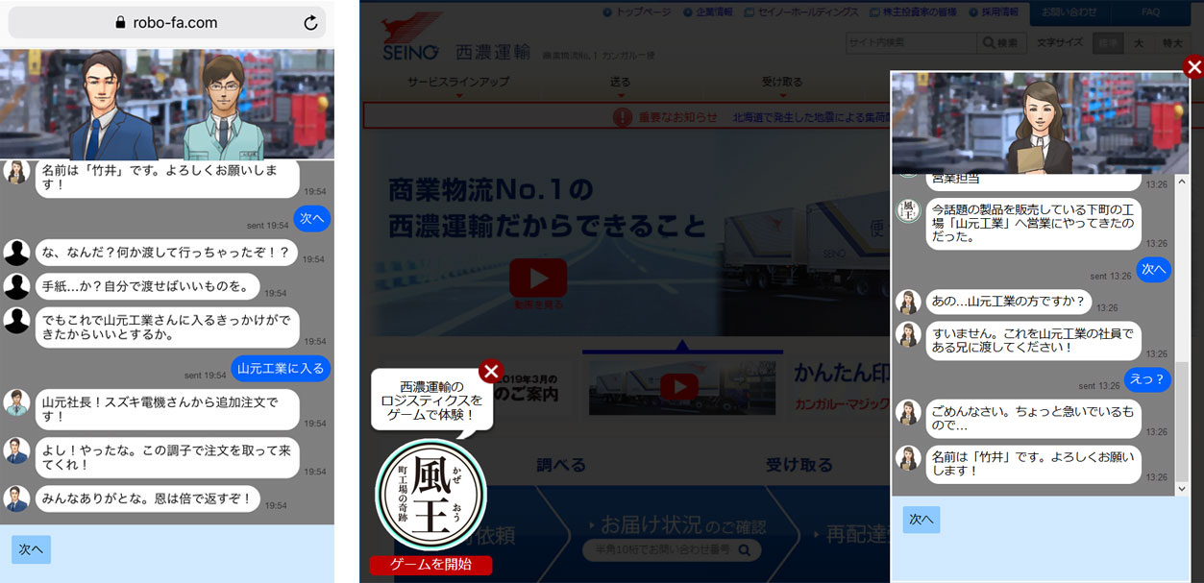Click woman avatar beside あの…山元工業 message
The image size is (1204, 583).
coord(908,302)
